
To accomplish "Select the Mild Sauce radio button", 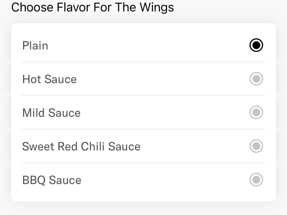I will pyautogui.click(x=256, y=113).
